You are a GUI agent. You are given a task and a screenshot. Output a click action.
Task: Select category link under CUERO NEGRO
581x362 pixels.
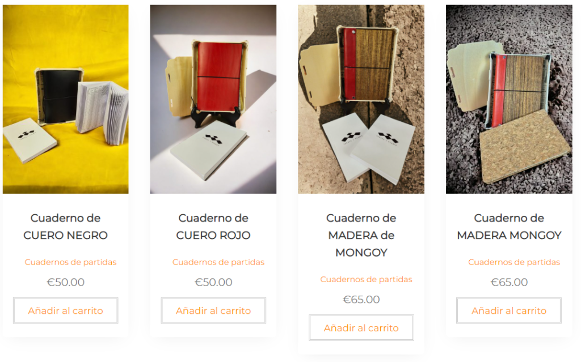70,262
